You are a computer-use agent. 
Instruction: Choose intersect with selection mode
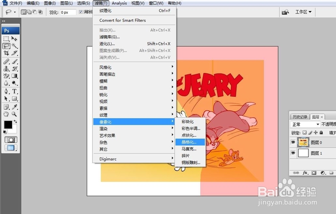coord(40,12)
